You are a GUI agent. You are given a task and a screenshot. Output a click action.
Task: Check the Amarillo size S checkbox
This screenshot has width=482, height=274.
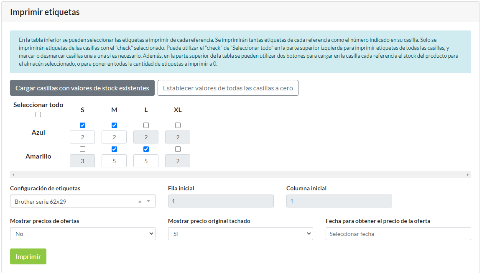click(x=82, y=149)
